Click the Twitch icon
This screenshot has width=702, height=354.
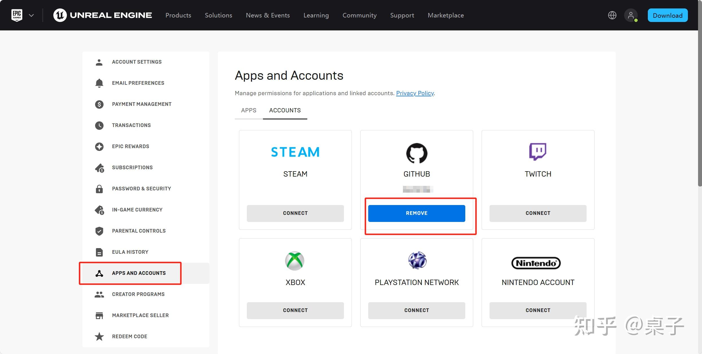coord(538,151)
